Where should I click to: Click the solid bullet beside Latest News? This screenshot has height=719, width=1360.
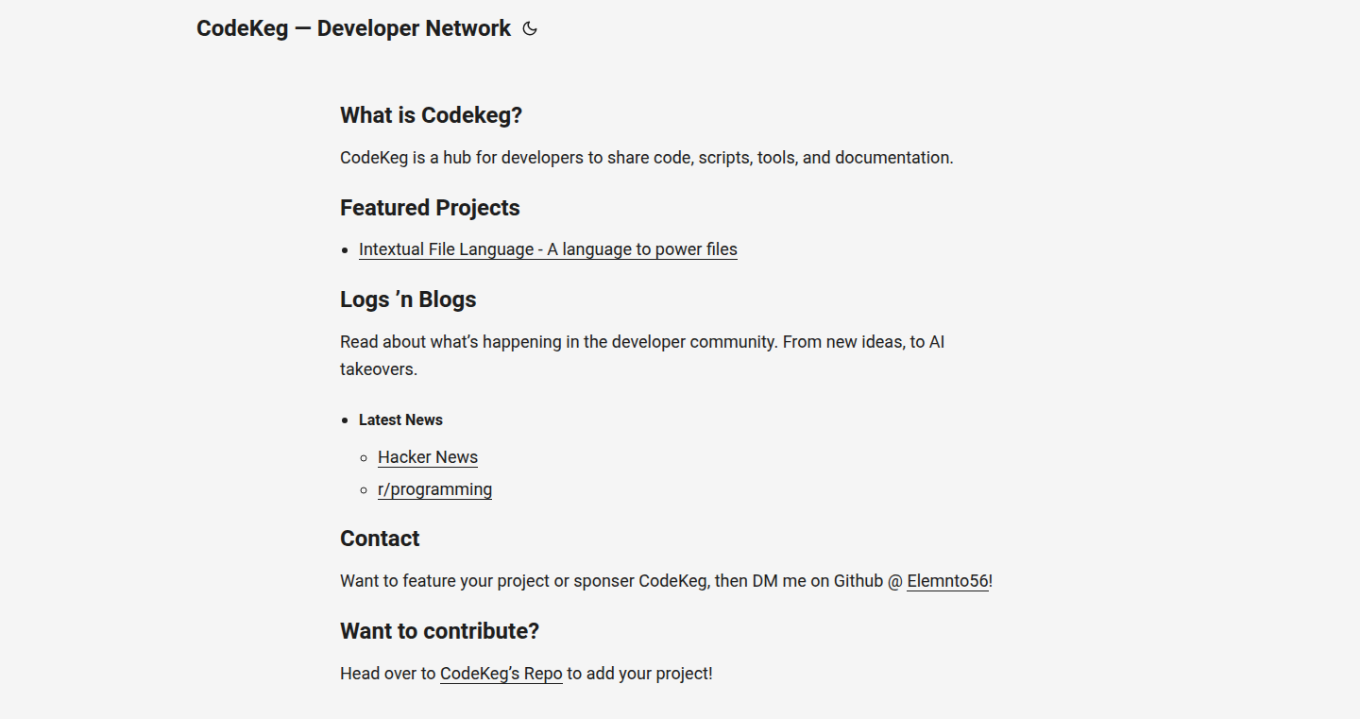346,419
